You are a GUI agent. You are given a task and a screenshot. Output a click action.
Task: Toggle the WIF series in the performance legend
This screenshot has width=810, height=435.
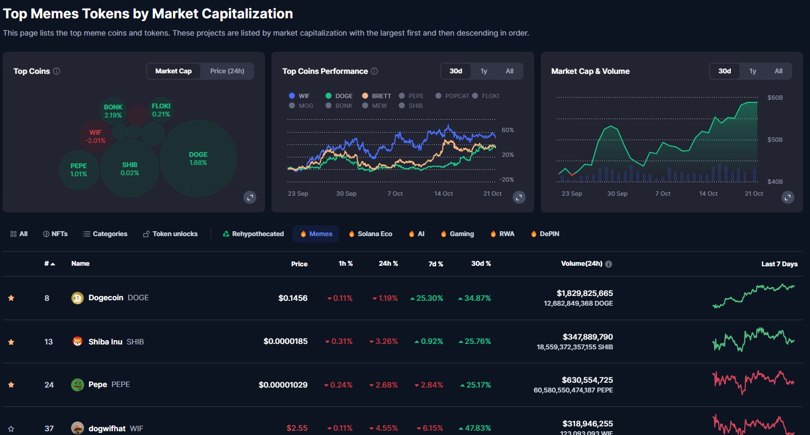[299, 96]
